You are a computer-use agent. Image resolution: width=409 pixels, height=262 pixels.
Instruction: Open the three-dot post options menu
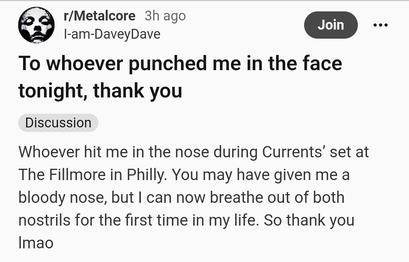(x=380, y=25)
